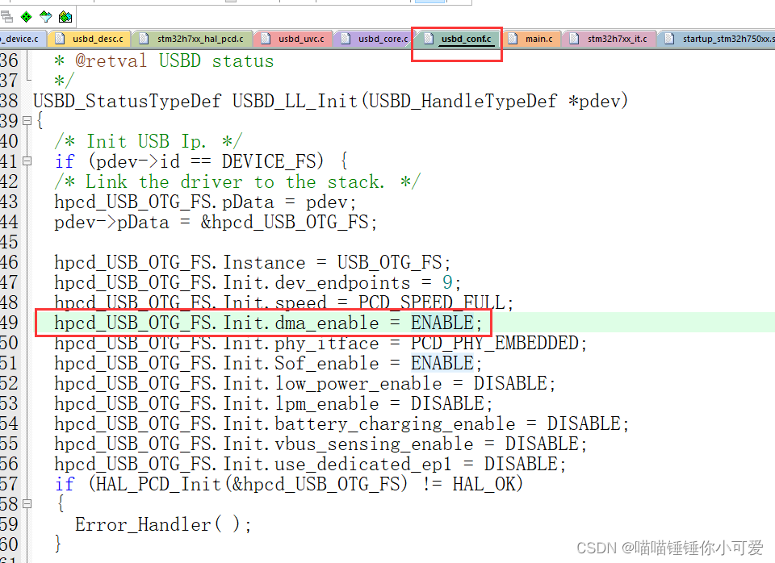
Task: Click HAL_OK on line 57
Action: click(484, 484)
